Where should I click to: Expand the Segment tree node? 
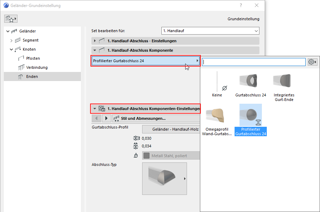pos(11,40)
